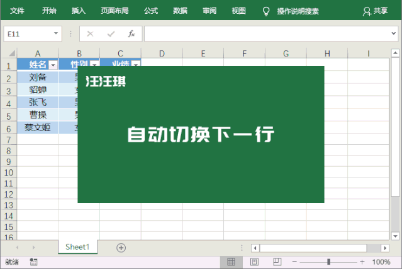The width and height of the screenshot is (402, 269).
Task: Switch to Page Break Preview icon
Action: [x=277, y=262]
